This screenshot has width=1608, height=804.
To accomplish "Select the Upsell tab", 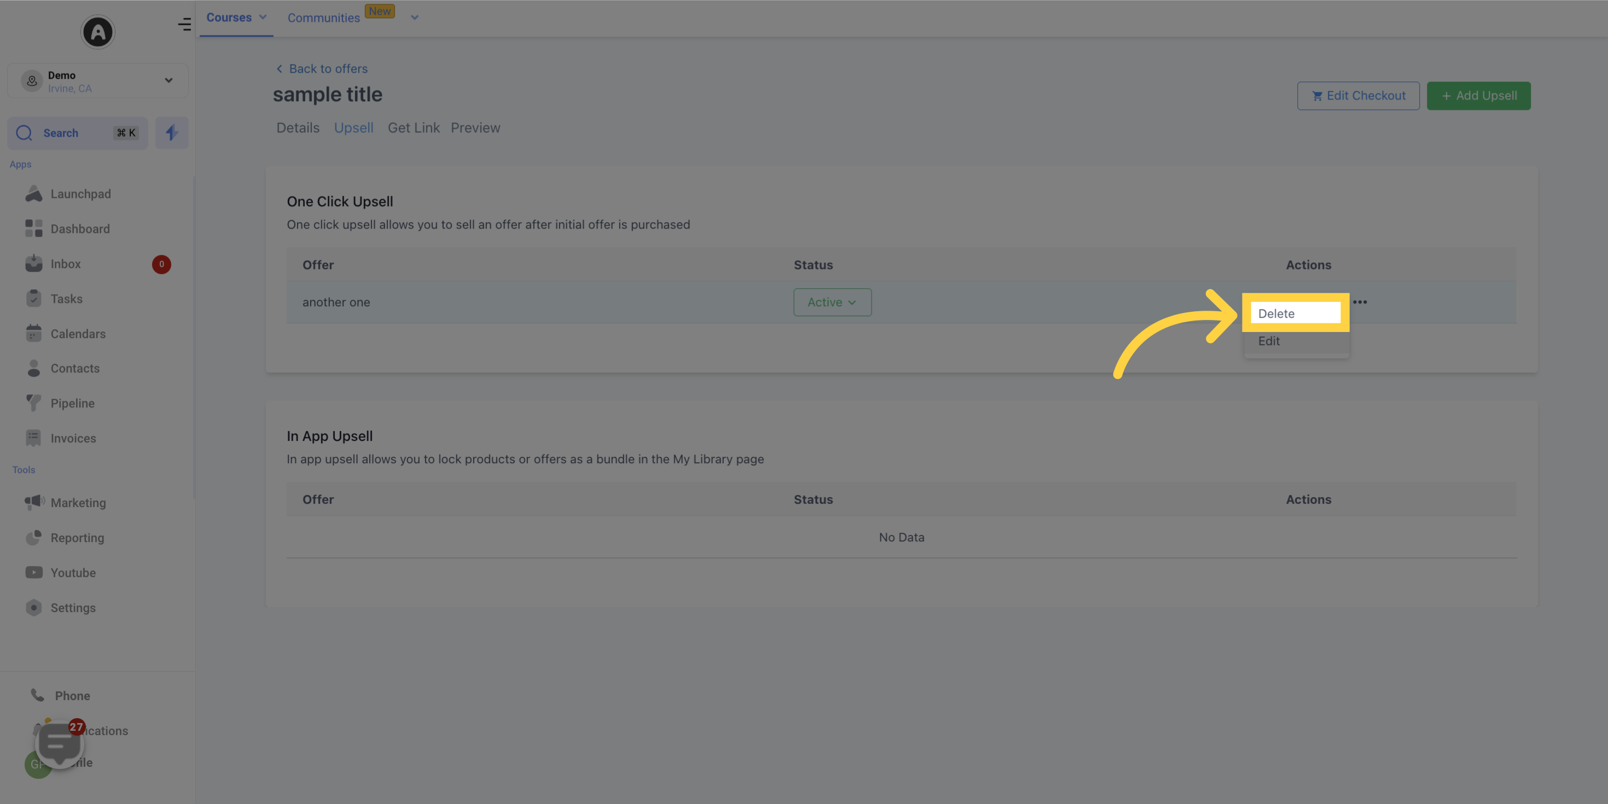I will click(354, 128).
